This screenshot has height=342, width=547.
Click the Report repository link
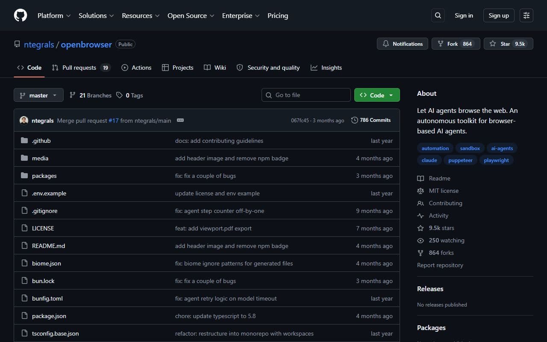pos(440,265)
